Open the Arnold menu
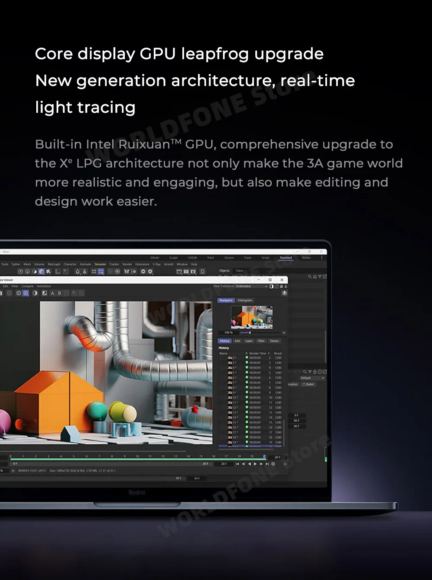This screenshot has width=432, height=580. (x=168, y=264)
